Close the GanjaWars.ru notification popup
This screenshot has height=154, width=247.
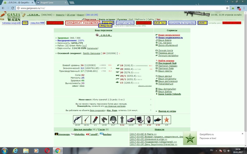click(242, 134)
